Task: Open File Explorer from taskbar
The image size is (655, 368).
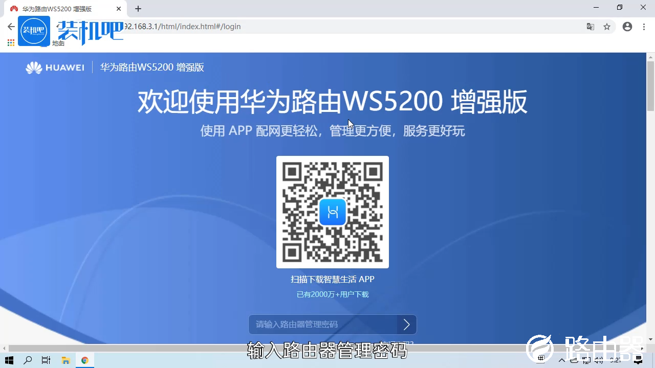Action: (x=65, y=360)
